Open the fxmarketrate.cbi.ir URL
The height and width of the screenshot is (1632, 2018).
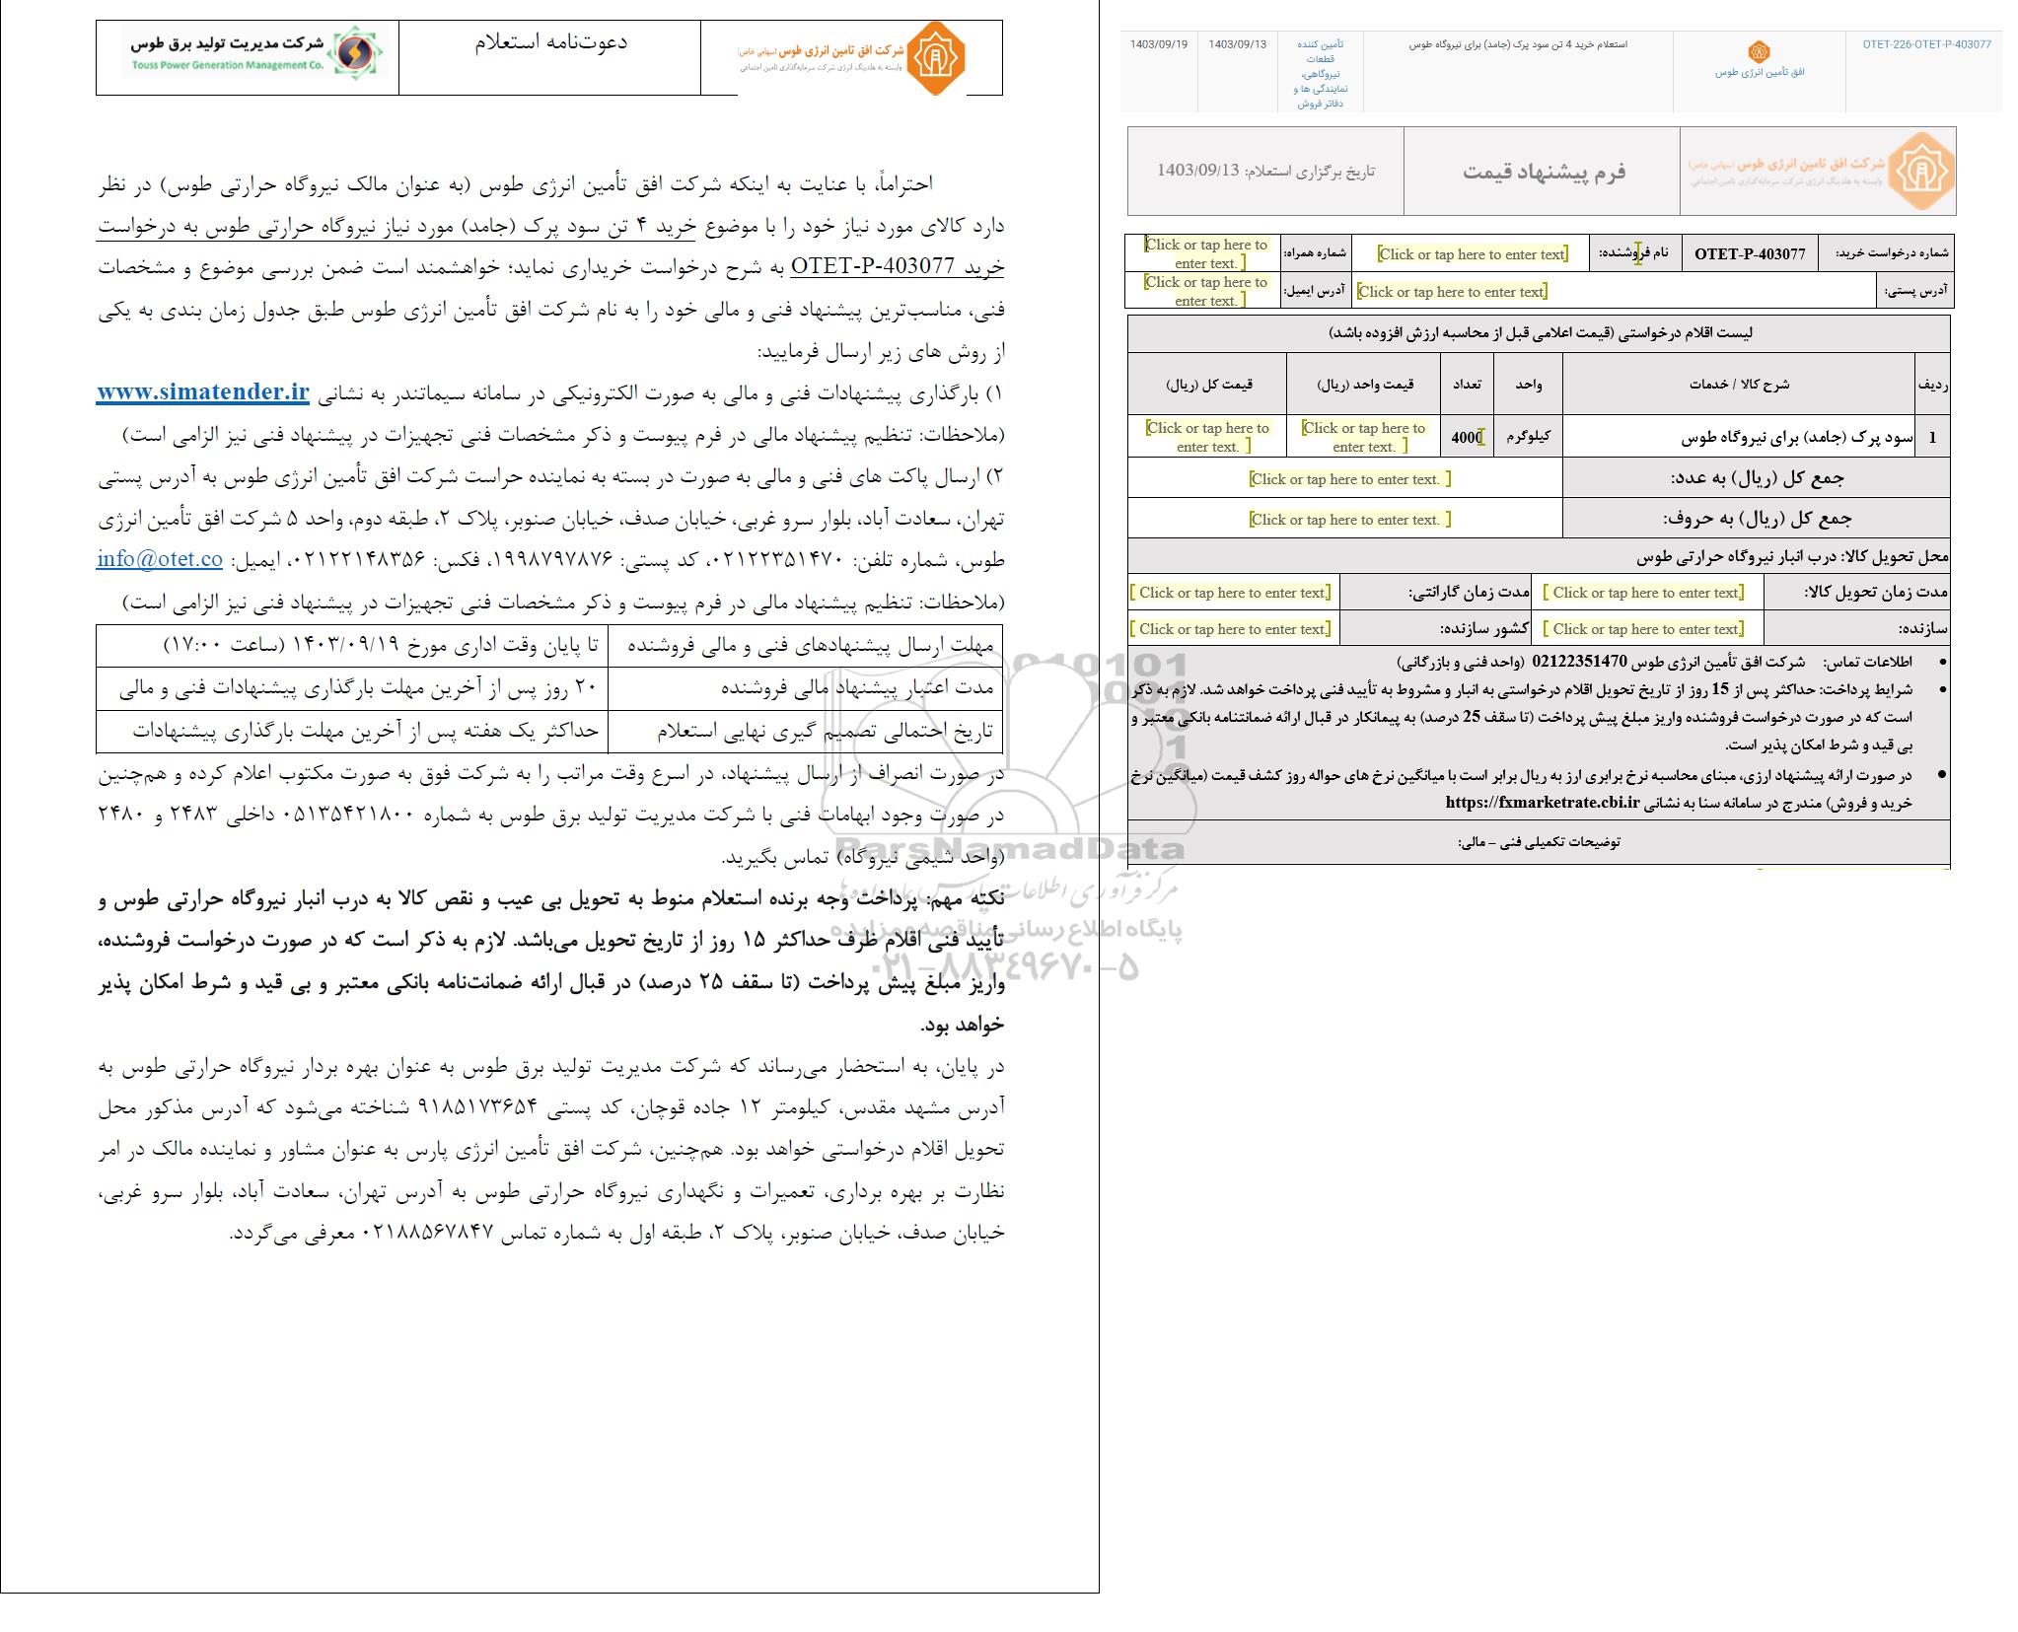[x=1542, y=802]
